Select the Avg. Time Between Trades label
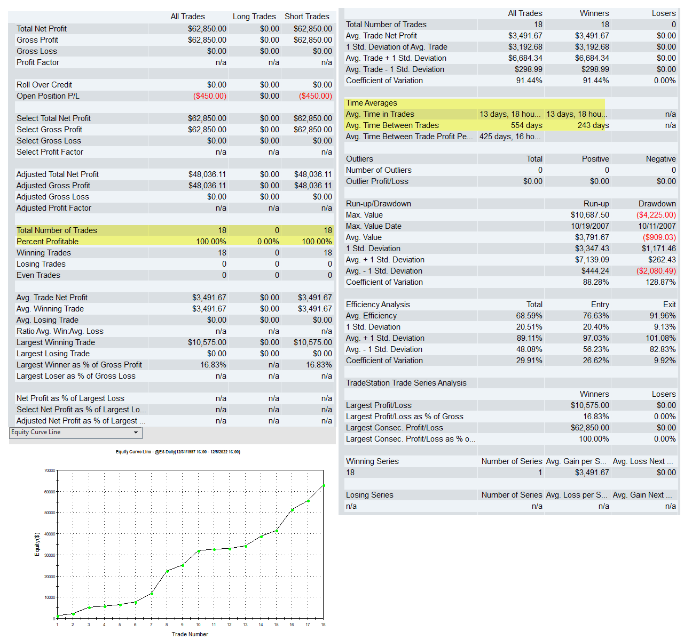The image size is (684, 640). click(392, 125)
